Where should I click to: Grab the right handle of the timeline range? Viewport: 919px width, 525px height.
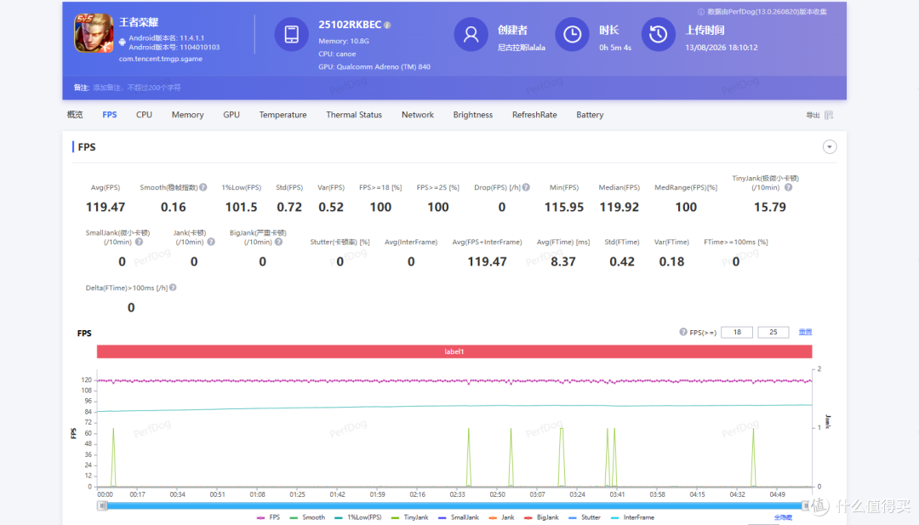point(807,505)
